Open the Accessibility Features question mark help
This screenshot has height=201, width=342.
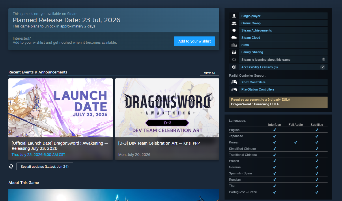coord(323,67)
